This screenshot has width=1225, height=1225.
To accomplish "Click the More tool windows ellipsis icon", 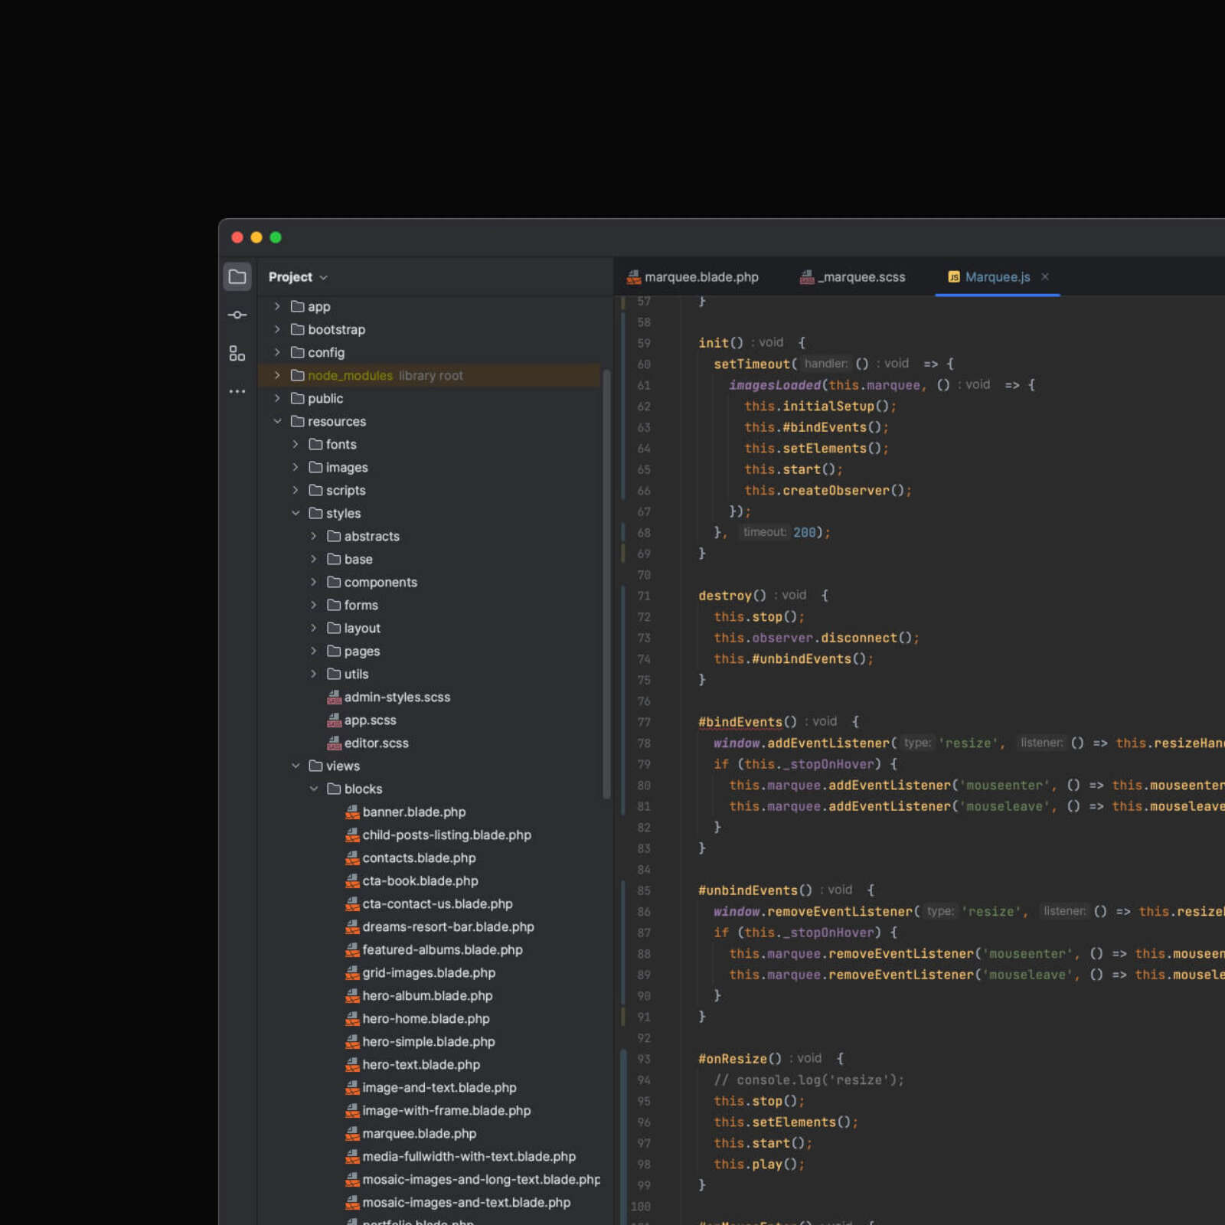I will click(x=237, y=391).
